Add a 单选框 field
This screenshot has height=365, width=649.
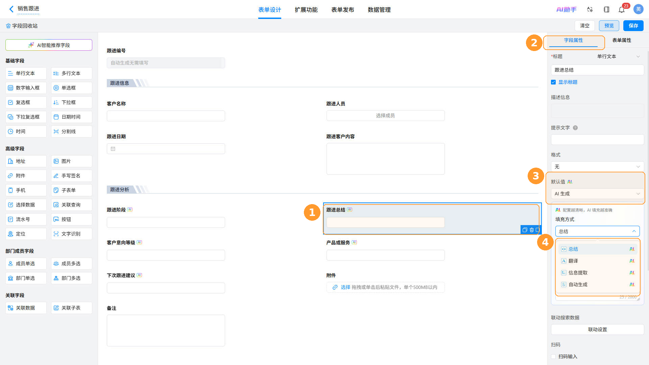pyautogui.click(x=72, y=88)
